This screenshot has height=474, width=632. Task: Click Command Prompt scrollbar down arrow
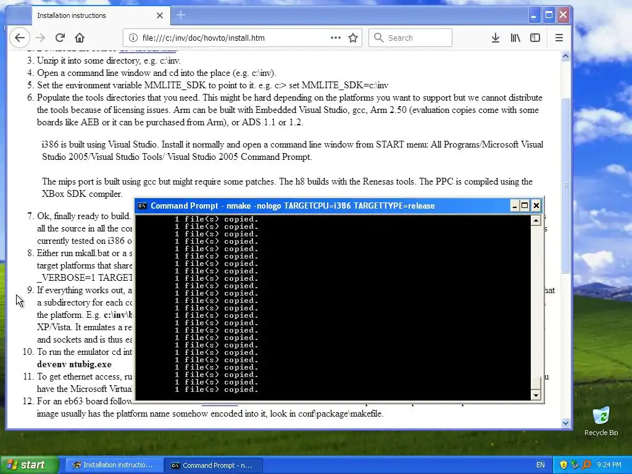[x=536, y=395]
